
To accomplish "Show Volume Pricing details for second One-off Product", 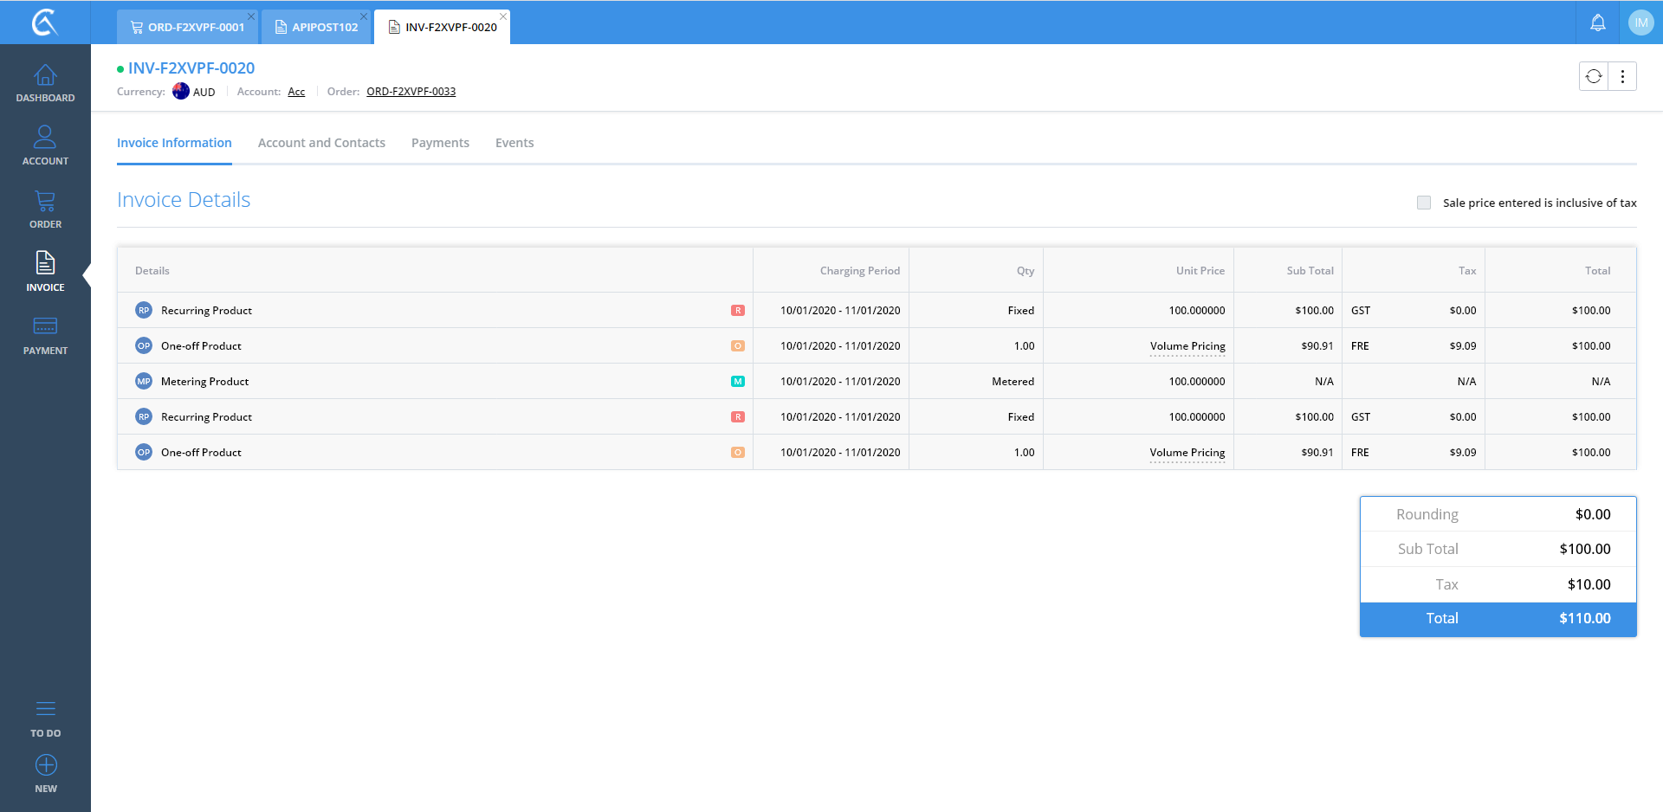I will (x=1187, y=453).
